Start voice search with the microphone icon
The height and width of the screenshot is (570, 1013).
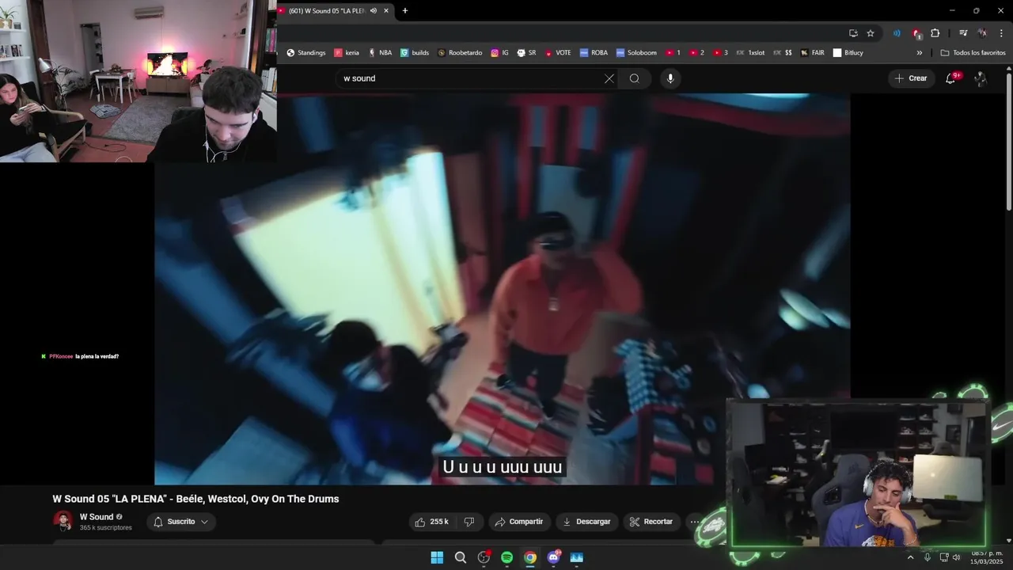(670, 78)
